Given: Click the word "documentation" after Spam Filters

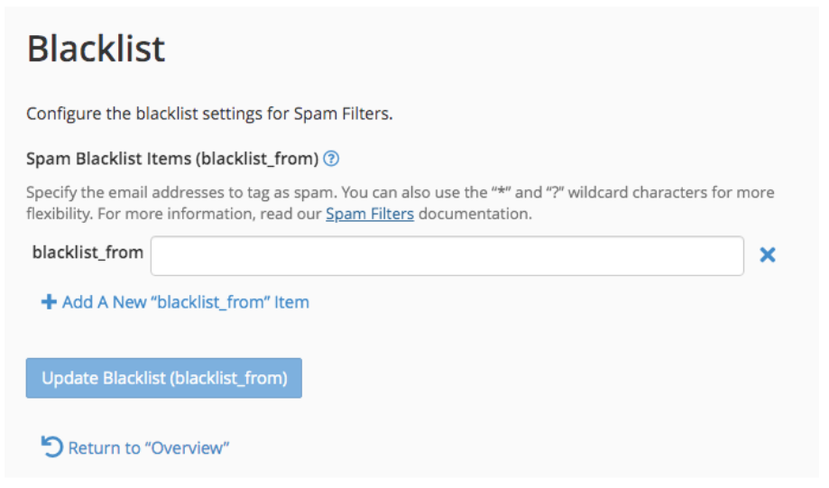Looking at the screenshot, I should [x=474, y=215].
